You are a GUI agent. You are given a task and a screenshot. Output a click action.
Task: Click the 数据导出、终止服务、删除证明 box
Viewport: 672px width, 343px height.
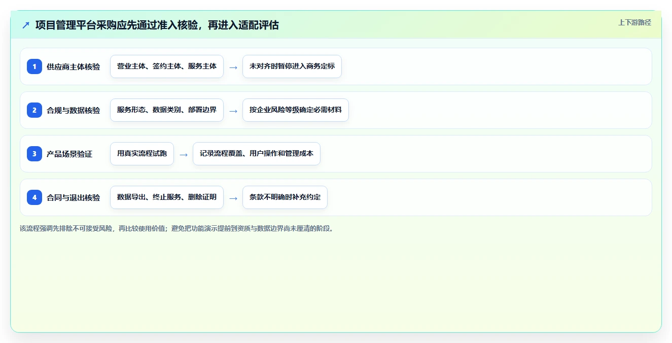pos(167,197)
